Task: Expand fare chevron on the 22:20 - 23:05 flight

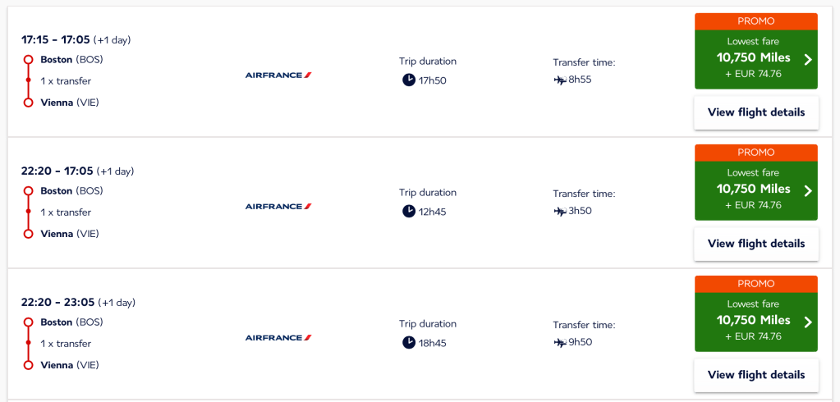Action: [x=808, y=322]
